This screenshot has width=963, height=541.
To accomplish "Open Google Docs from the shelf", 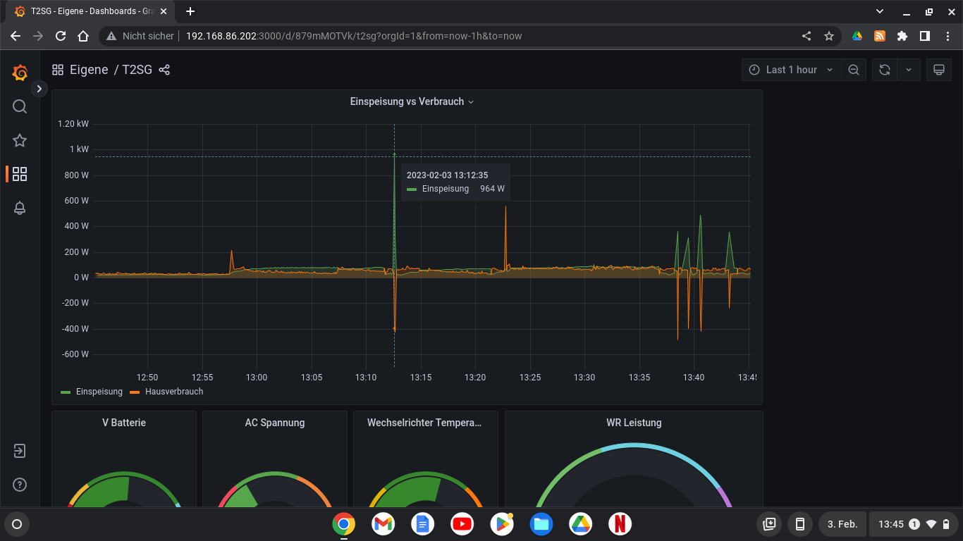I will click(x=422, y=524).
